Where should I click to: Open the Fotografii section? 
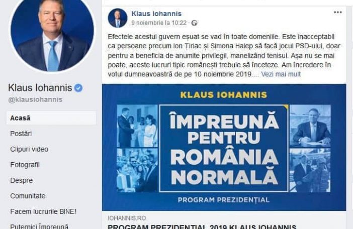(25, 165)
